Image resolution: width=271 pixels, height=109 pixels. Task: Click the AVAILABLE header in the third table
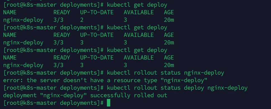(x=139, y=58)
